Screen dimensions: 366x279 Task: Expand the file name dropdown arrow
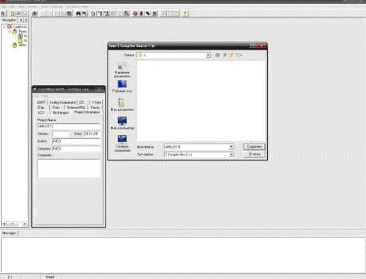coord(231,147)
